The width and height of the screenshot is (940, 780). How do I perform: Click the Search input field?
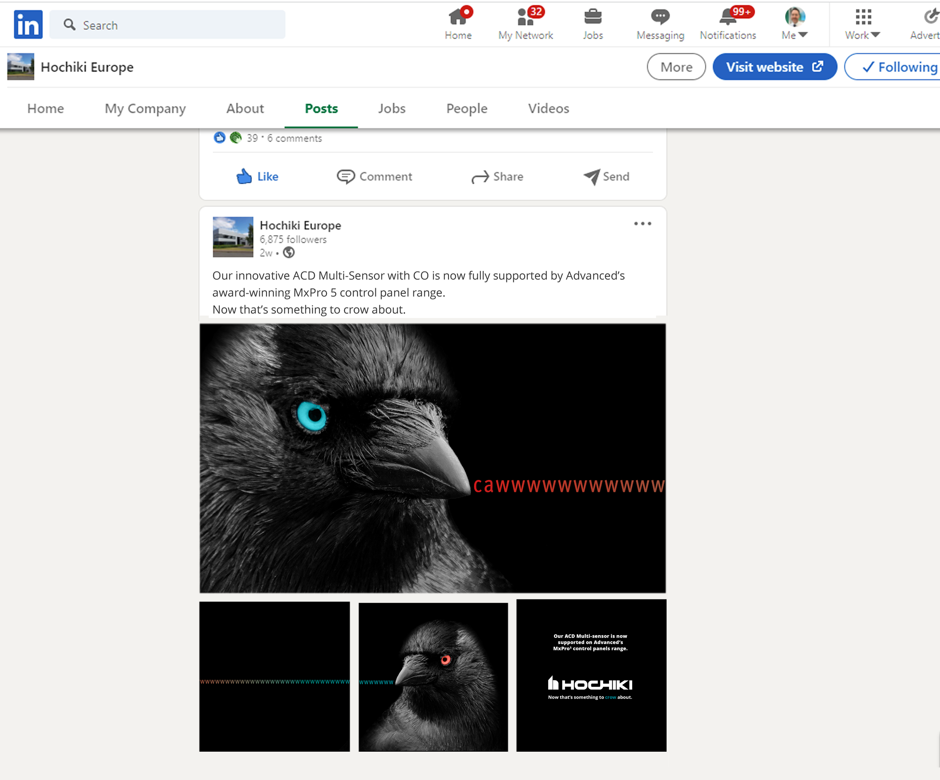(167, 25)
